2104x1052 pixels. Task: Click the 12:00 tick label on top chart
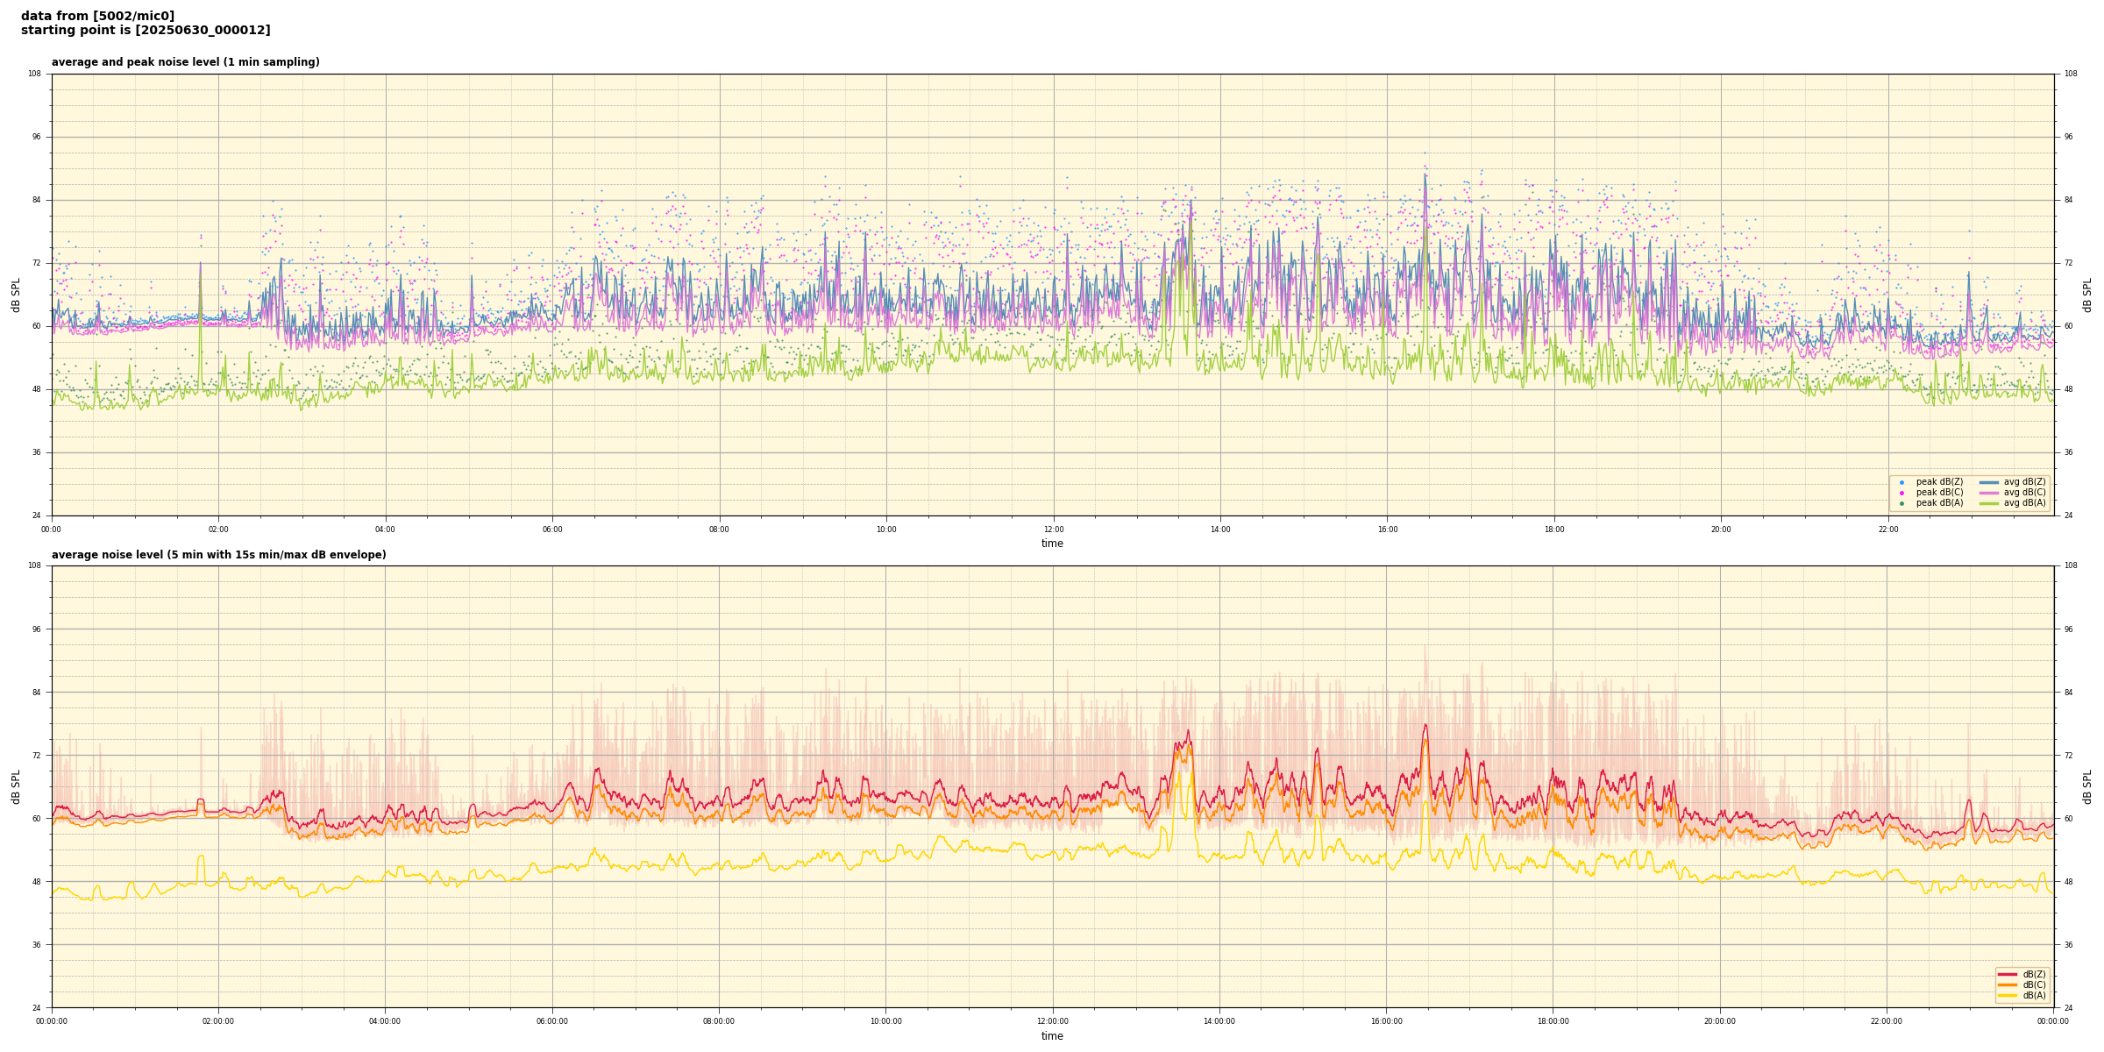pos(1053,530)
